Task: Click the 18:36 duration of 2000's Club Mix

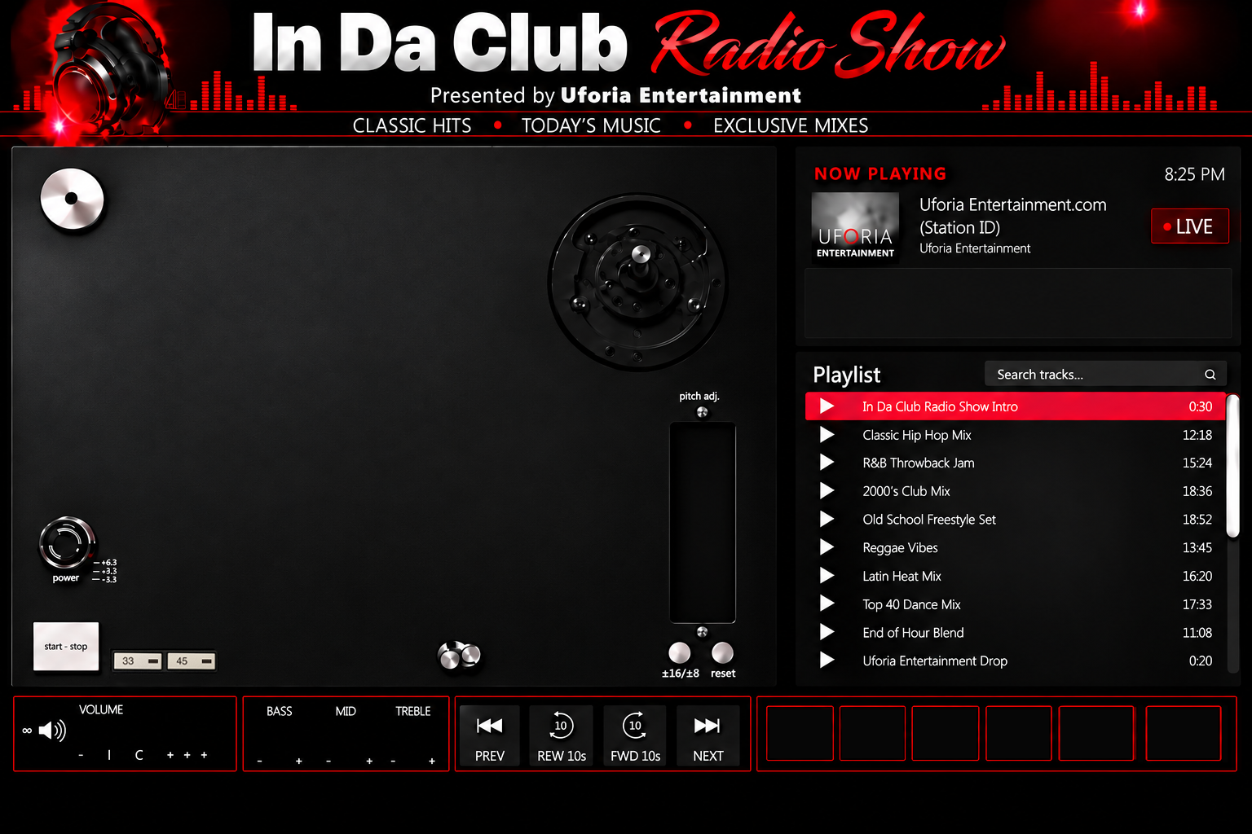Action: click(1197, 491)
